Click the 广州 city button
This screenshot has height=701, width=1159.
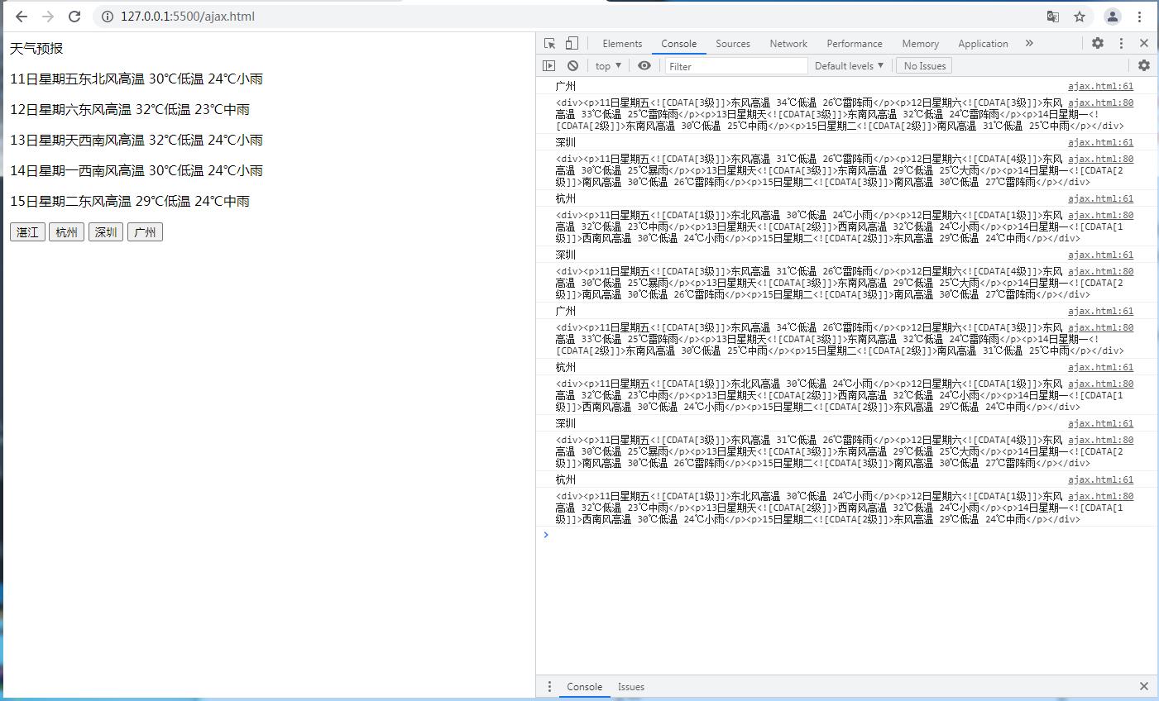[x=145, y=232]
